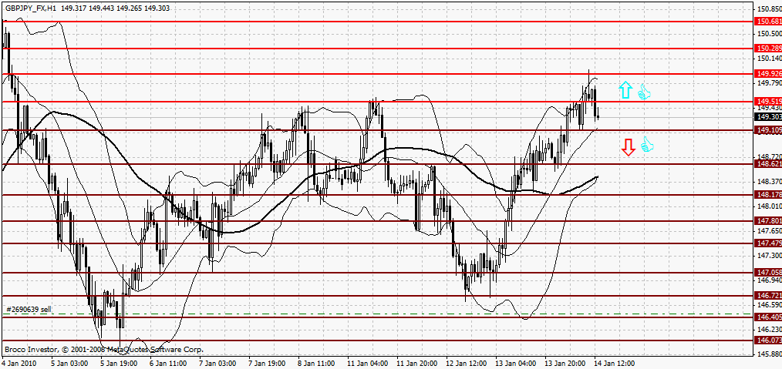Select the 149.109 support level label
The height and width of the screenshot is (369, 782).
[x=768, y=130]
